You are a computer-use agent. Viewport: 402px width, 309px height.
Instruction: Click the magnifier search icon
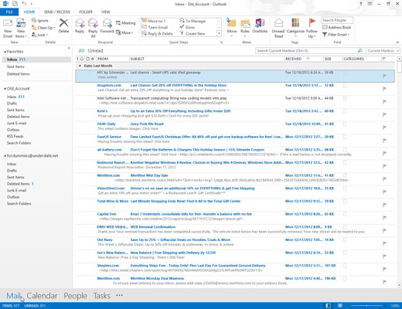coord(359,51)
